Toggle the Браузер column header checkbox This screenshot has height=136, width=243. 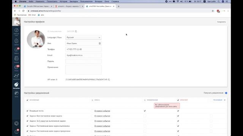tap(178, 100)
